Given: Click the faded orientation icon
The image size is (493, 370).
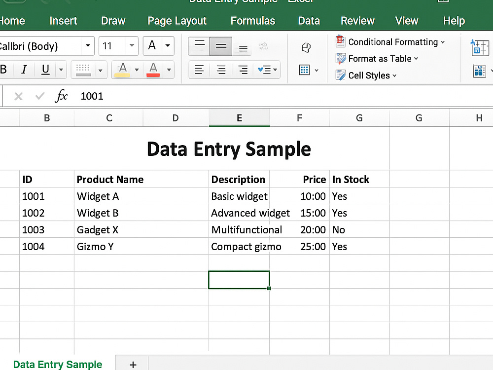Looking at the screenshot, I should point(263,46).
